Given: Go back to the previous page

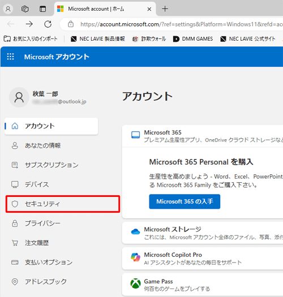Looking at the screenshot, I should (11, 24).
